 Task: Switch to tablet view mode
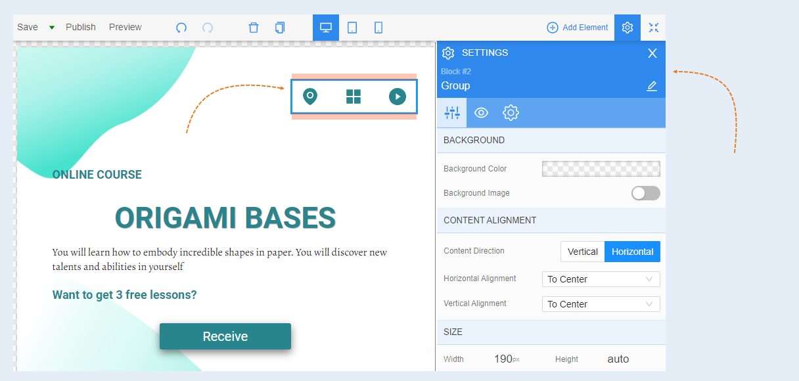coord(352,28)
